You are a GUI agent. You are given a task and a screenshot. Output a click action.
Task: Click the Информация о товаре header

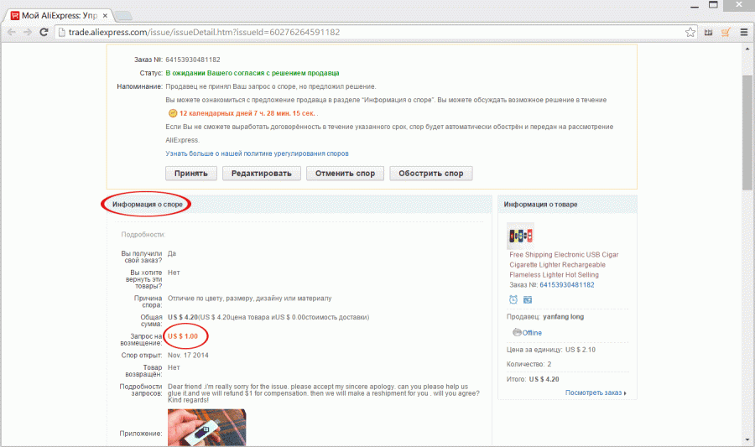540,205
